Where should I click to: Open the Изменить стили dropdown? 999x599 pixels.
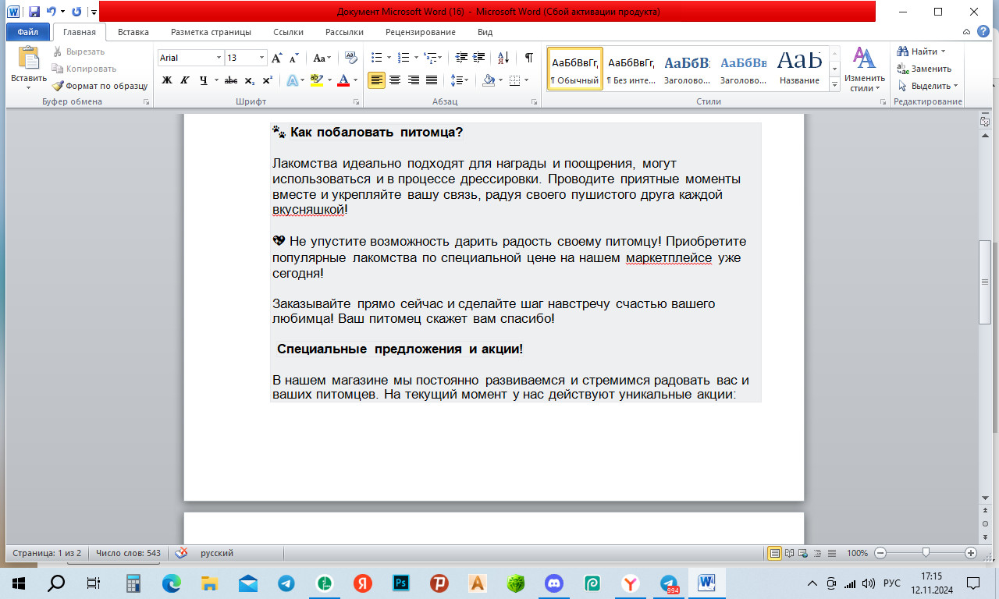click(864, 69)
